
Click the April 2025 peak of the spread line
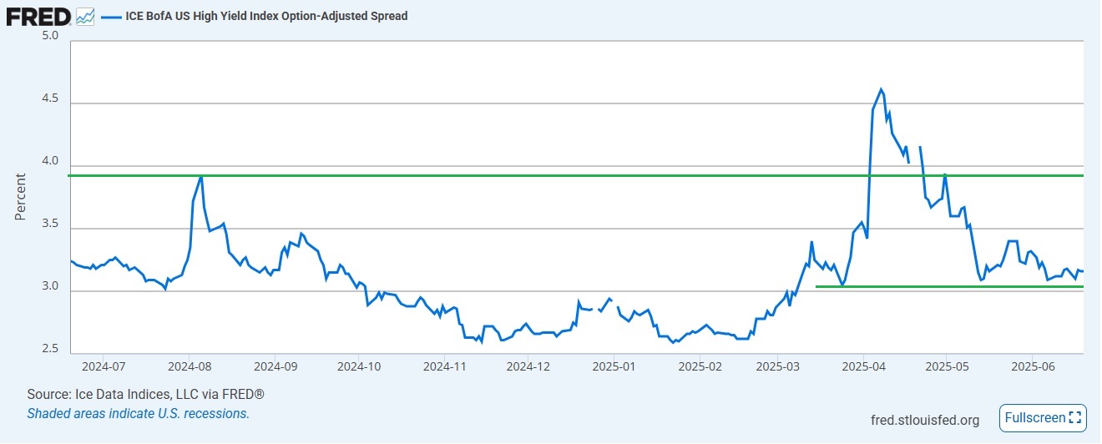pyautogui.click(x=882, y=89)
